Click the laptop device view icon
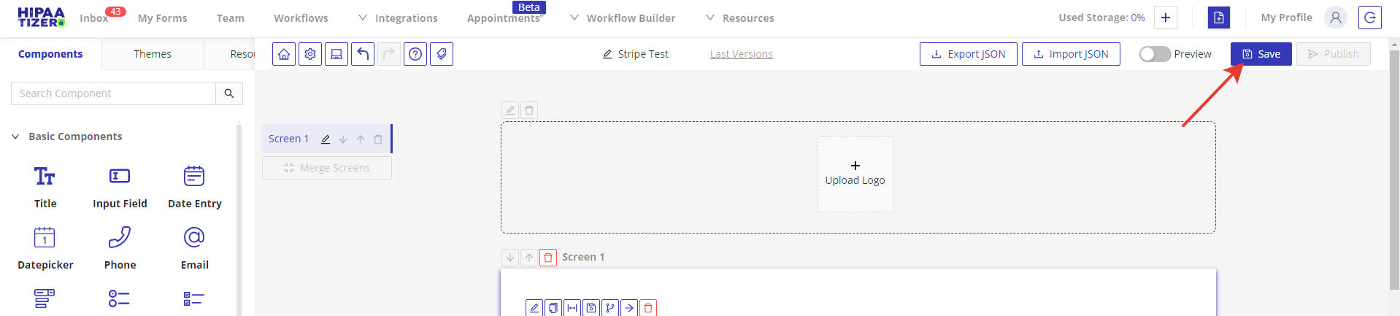This screenshot has height=316, width=1400. [x=336, y=54]
